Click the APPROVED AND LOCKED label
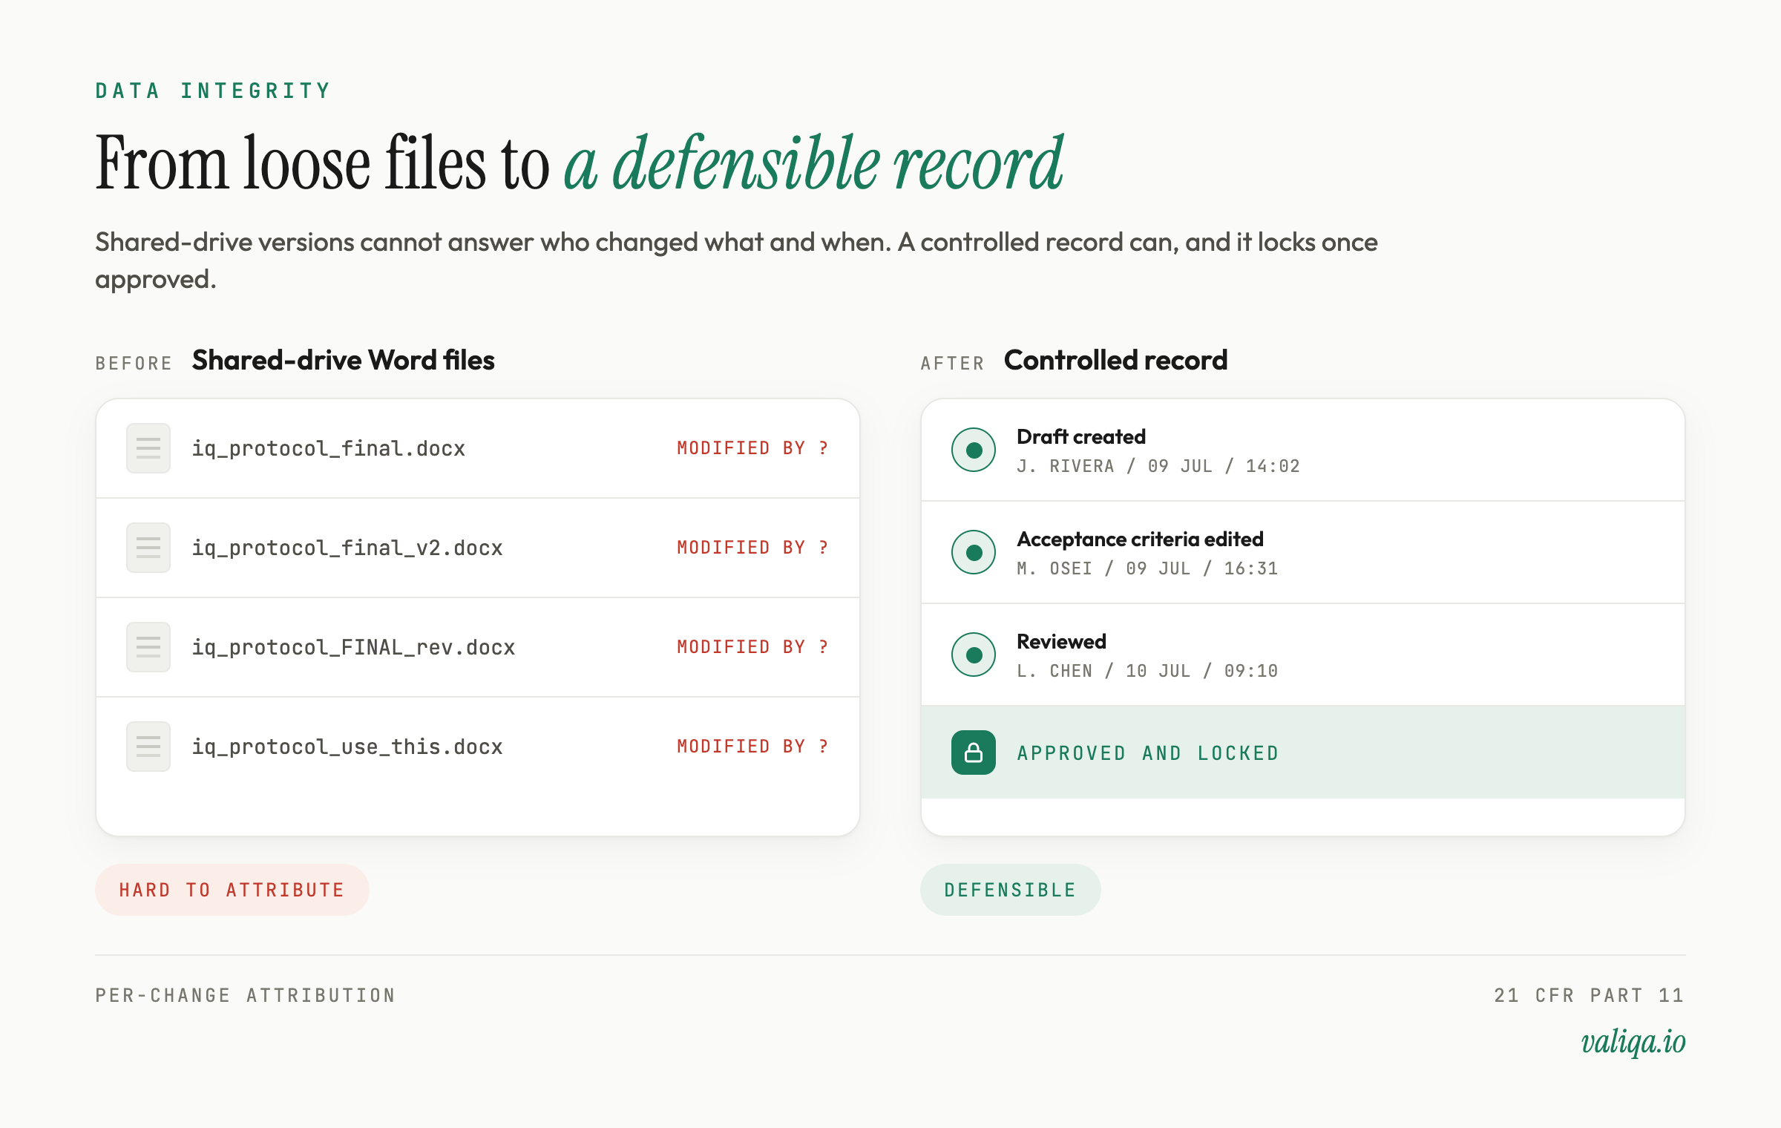This screenshot has width=1781, height=1128. coord(1148,753)
